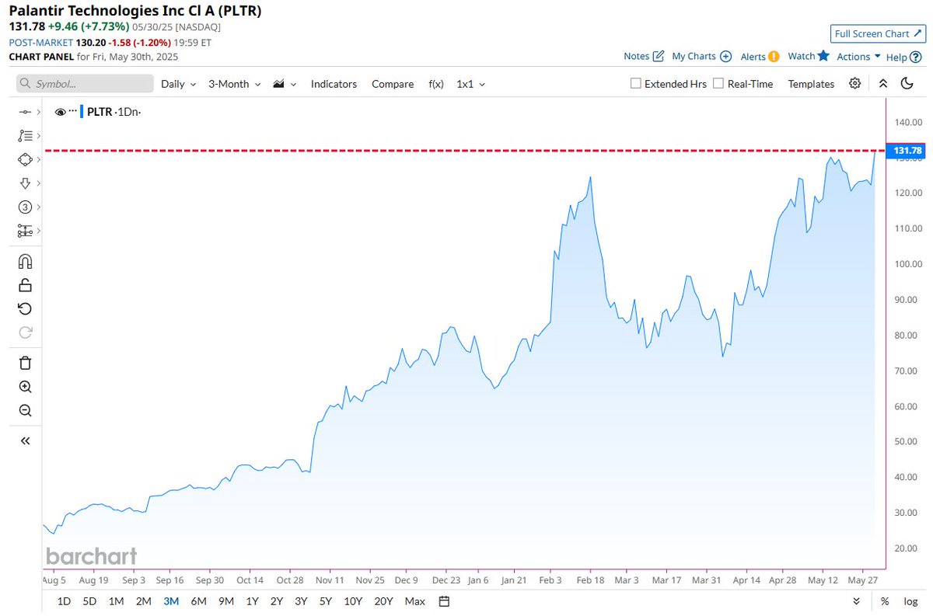The width and height of the screenshot is (933, 616).
Task: Select the 10Y range button
Action: (x=353, y=601)
